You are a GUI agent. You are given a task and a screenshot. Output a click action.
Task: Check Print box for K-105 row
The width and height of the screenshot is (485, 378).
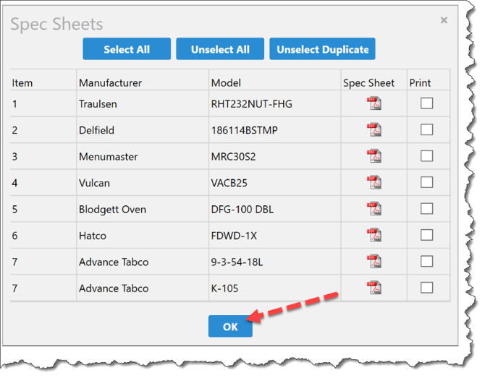coord(426,288)
